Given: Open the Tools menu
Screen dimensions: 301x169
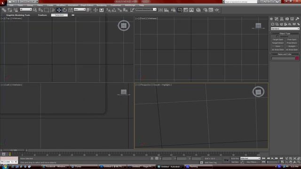Looking at the screenshot, I should (x=20, y=5).
